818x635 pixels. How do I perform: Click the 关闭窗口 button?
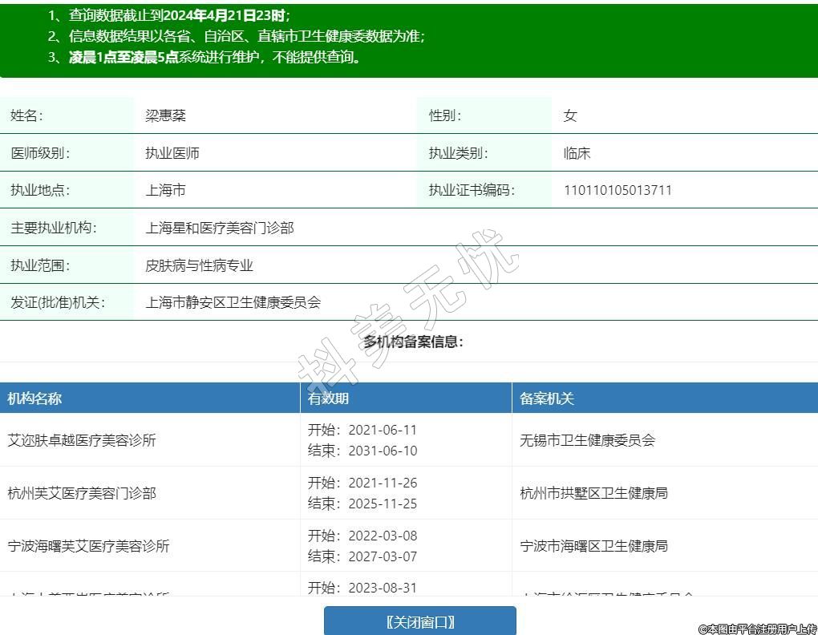coord(419,621)
